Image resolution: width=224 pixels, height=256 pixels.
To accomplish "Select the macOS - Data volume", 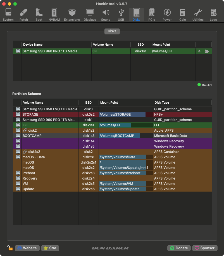I will pos(112,157).
